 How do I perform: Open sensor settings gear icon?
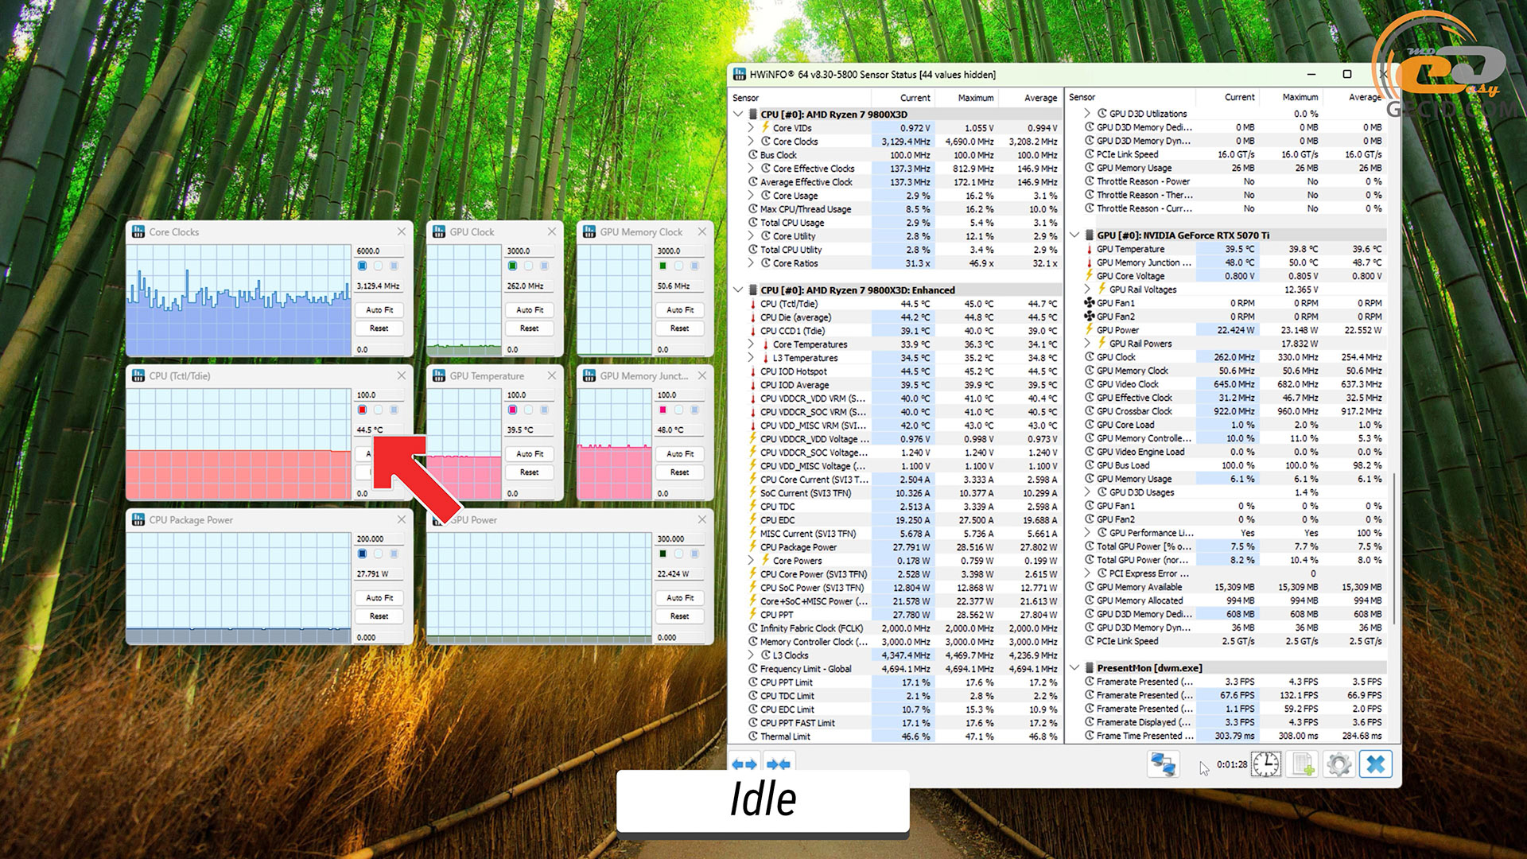tap(1339, 764)
